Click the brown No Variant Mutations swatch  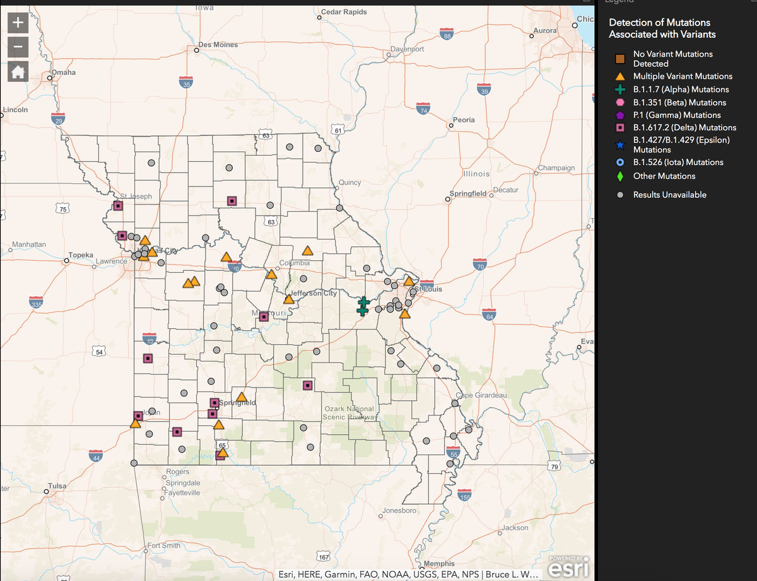pos(620,59)
